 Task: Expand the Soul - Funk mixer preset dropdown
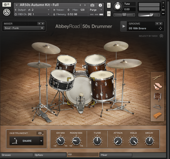[42, 28]
